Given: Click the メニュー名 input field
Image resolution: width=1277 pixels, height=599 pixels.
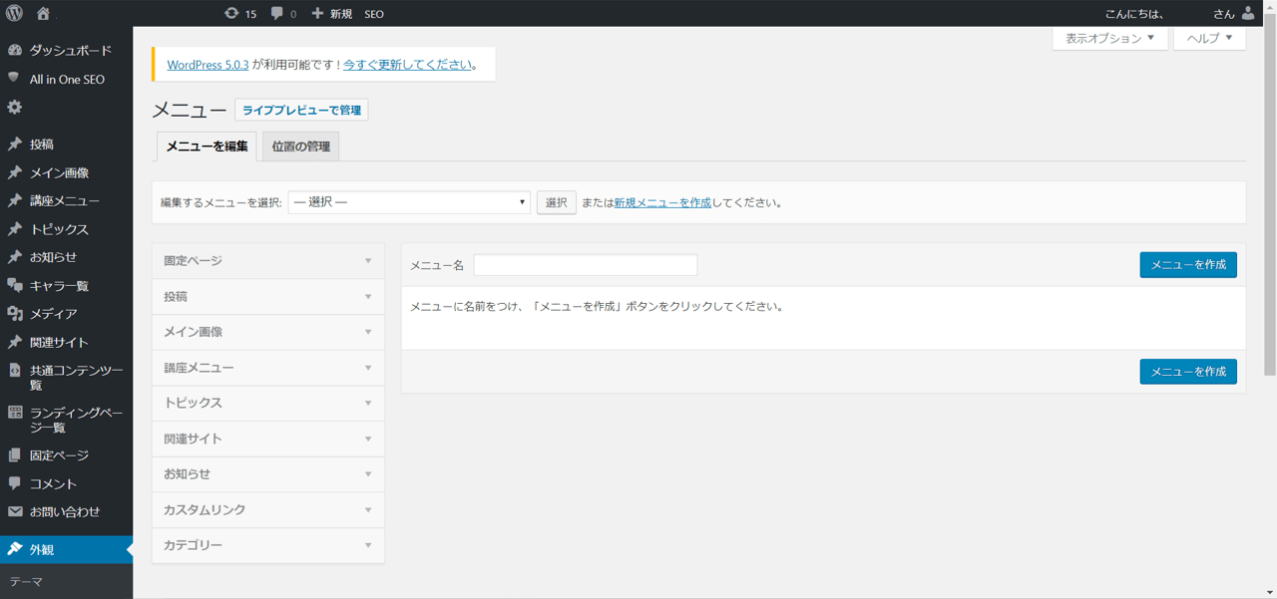Looking at the screenshot, I should point(586,265).
